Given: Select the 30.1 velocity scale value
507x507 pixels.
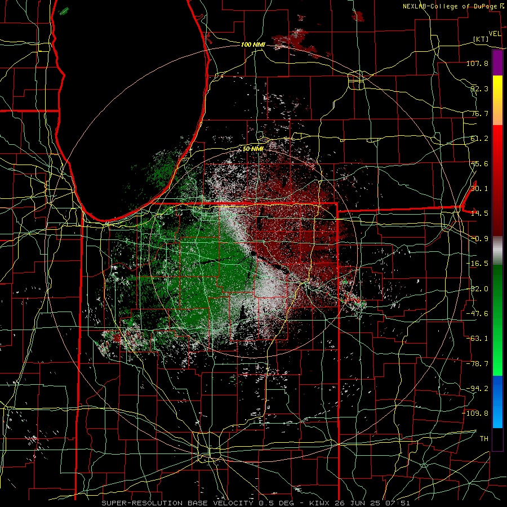Looking at the screenshot, I should (x=479, y=189).
